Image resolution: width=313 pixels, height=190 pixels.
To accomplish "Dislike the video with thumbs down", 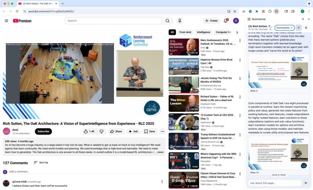I will tap(102, 132).
